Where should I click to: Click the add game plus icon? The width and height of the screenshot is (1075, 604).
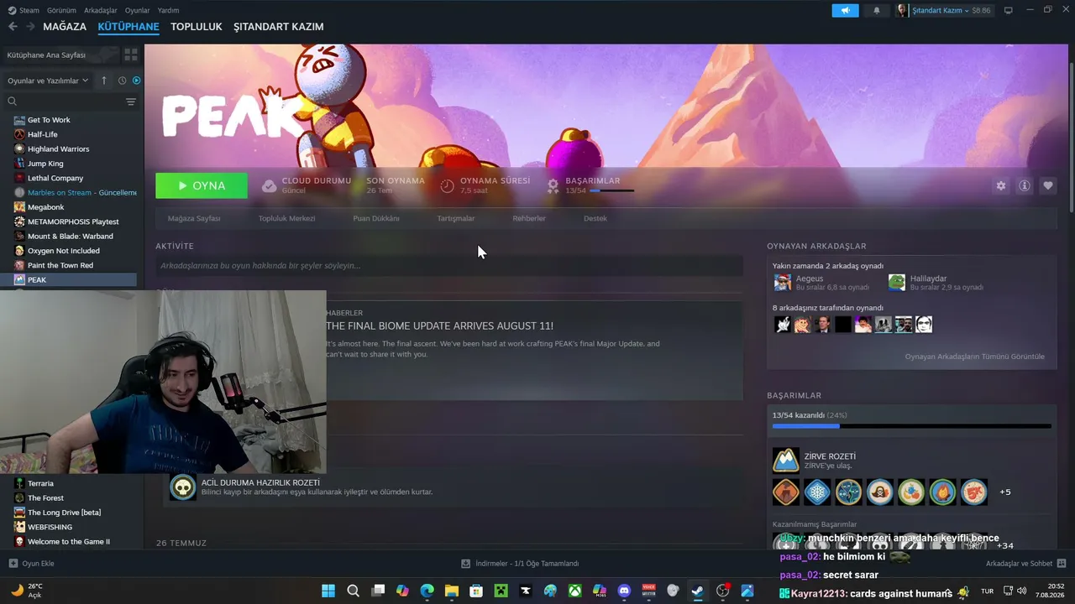(13, 563)
